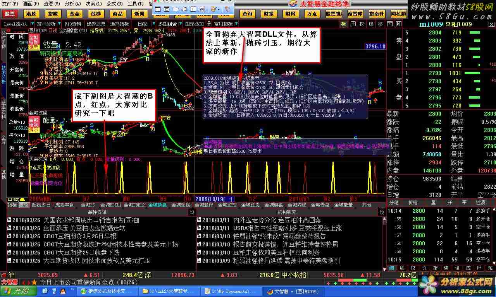Switch to the 金城监控 indicator tab
Screen dimensions: 496x297
(x=227, y=205)
